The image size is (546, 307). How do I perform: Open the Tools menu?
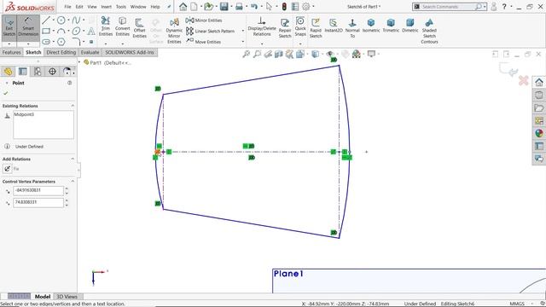pos(121,7)
